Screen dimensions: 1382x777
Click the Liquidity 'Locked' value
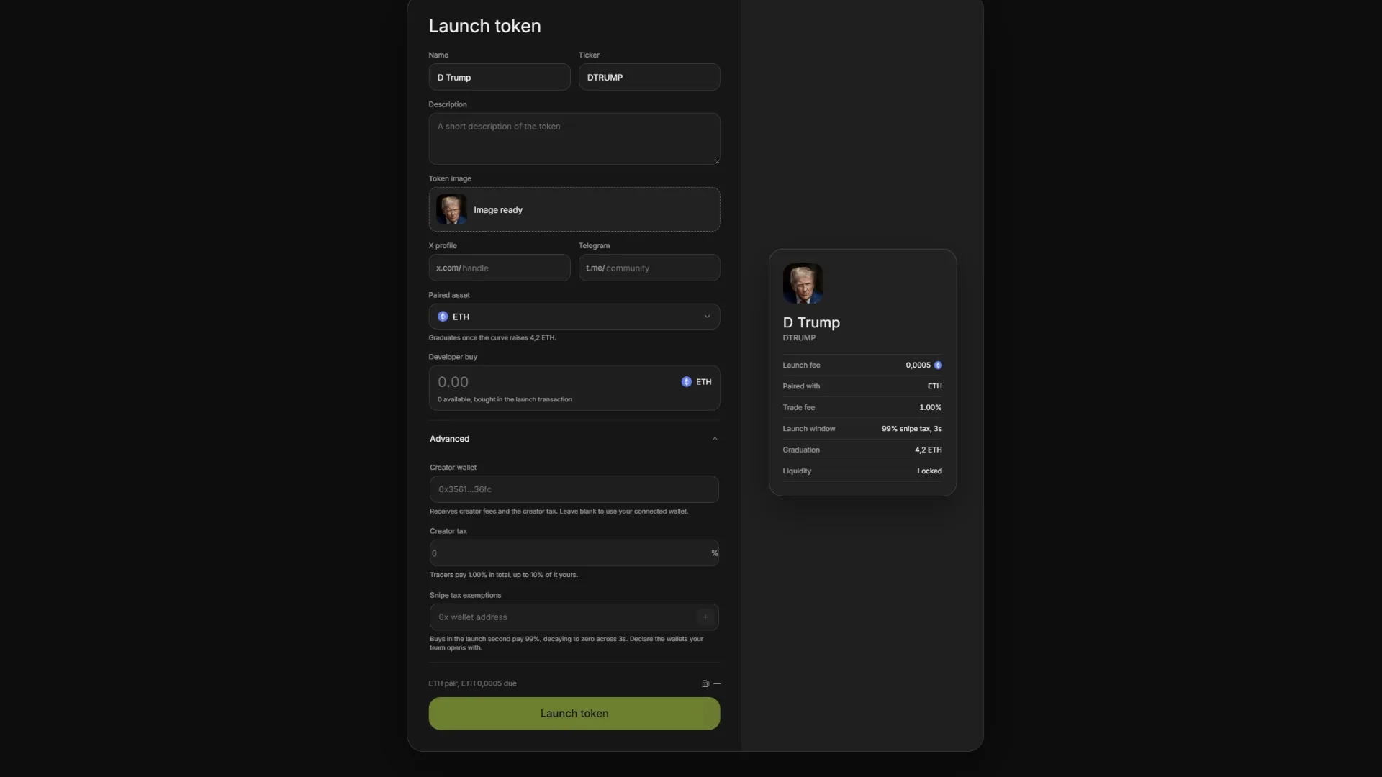tap(929, 471)
